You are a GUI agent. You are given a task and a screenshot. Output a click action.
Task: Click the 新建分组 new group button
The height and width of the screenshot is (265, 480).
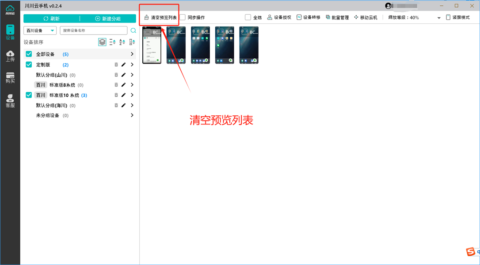[x=107, y=18]
